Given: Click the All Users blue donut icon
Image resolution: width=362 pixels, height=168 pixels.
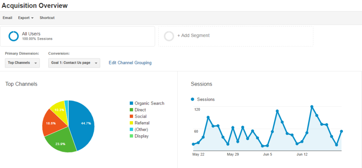Looking at the screenshot, I should coord(14,36).
